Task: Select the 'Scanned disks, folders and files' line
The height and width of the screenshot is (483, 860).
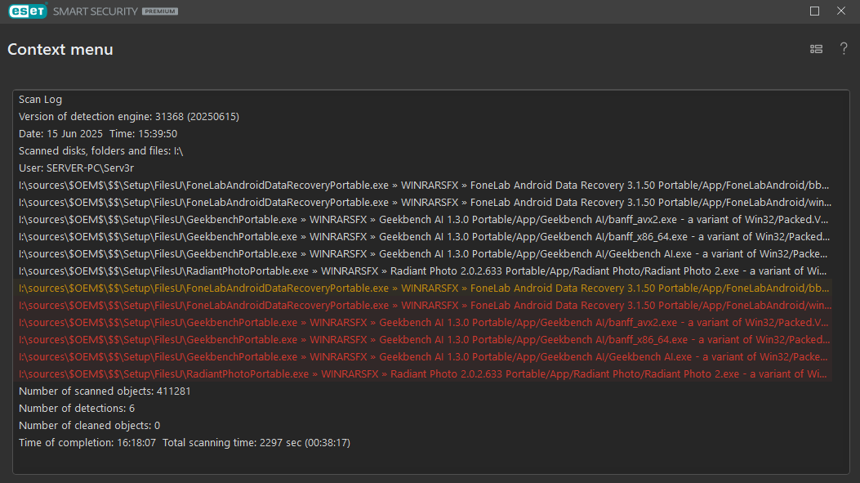Action: click(x=101, y=150)
